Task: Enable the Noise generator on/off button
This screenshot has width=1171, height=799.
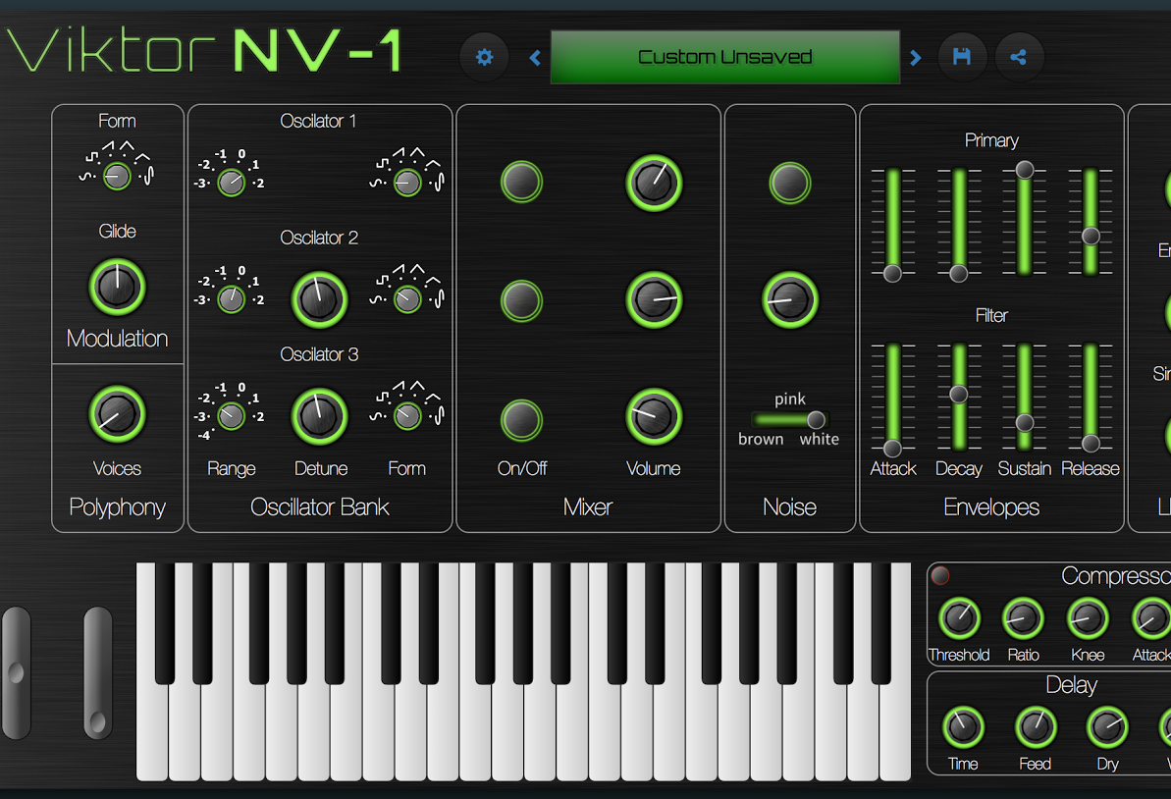Action: tap(789, 183)
